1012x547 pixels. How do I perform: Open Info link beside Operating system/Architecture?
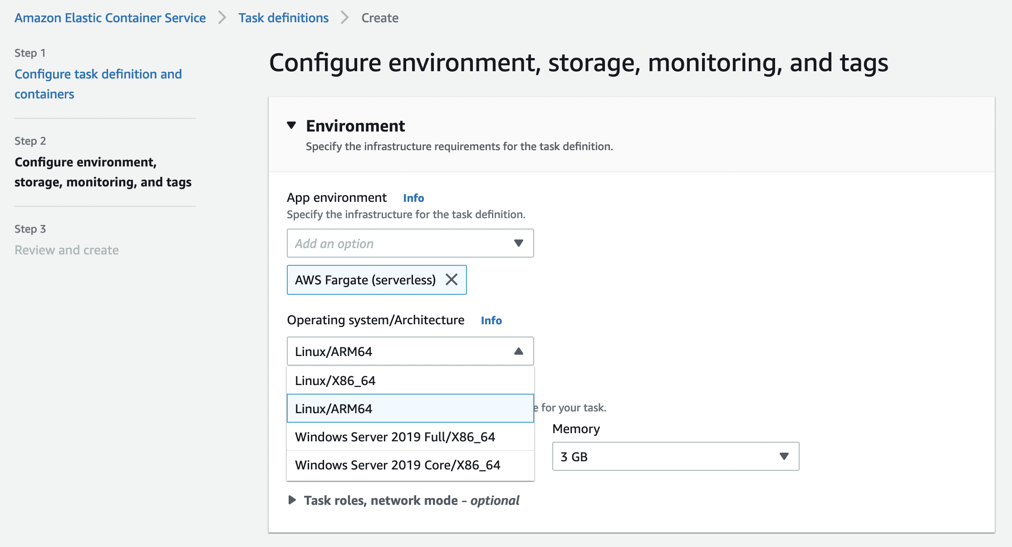point(491,320)
